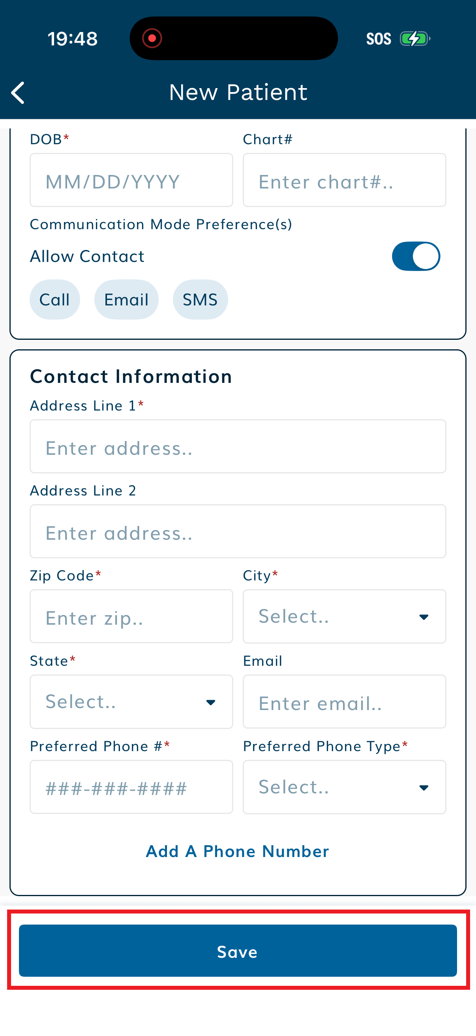Viewport: 476px width, 1036px height.
Task: Expand the State selection list
Action: [x=131, y=701]
